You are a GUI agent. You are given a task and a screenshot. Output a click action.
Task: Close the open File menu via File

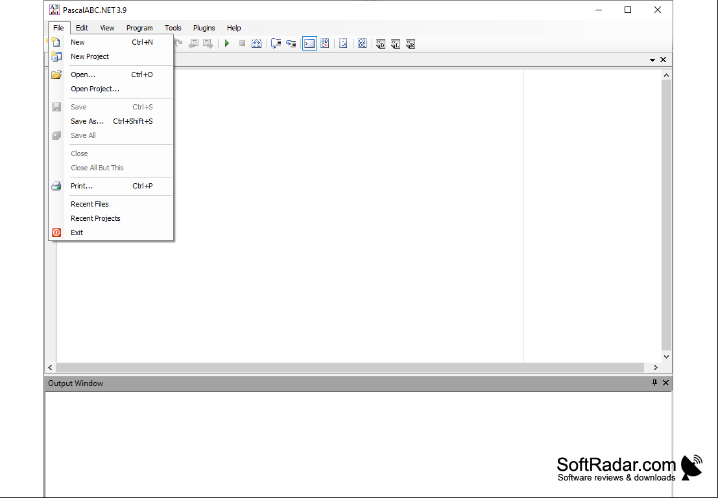(58, 28)
